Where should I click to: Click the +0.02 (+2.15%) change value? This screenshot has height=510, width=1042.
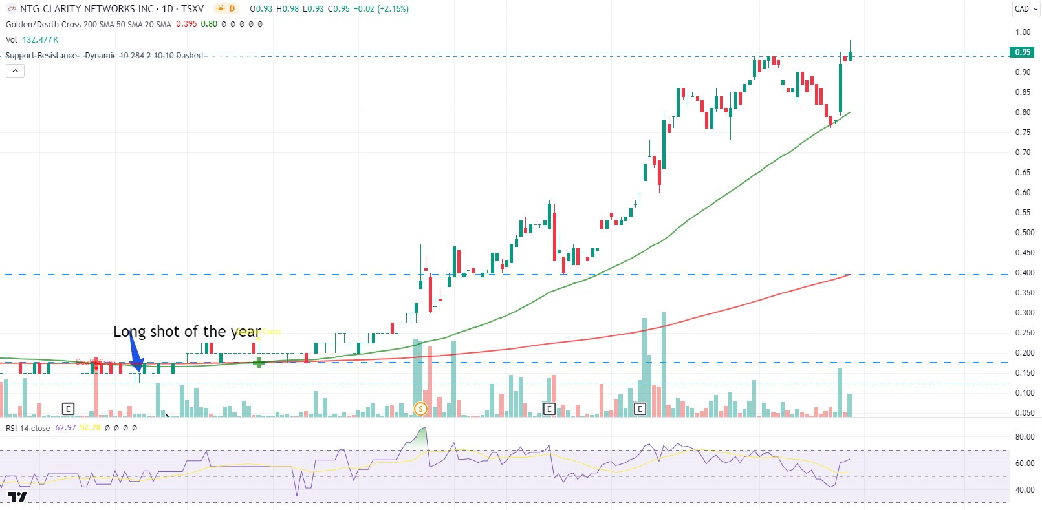click(381, 8)
